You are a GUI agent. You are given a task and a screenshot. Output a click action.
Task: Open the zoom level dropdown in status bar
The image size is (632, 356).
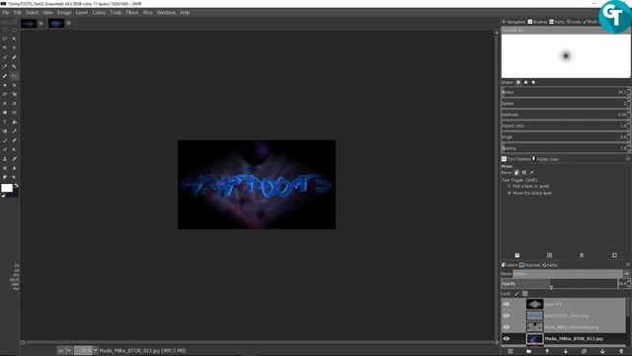coord(95,350)
